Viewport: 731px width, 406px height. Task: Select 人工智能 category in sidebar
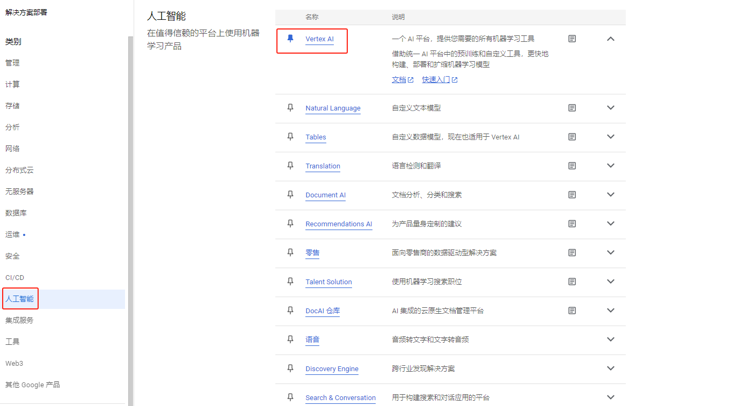(63, 299)
